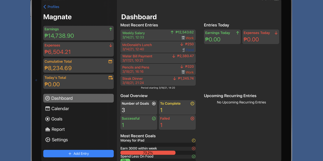
Task: Click the down arrow beside ₱2,380.47
Action: 174,56
